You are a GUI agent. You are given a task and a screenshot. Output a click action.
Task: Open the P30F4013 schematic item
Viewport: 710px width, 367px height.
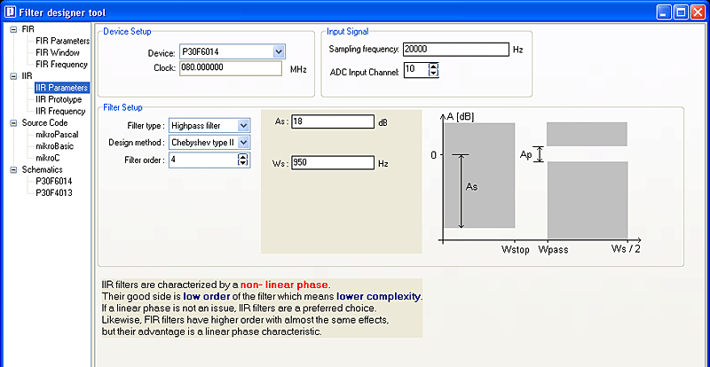[x=54, y=192]
